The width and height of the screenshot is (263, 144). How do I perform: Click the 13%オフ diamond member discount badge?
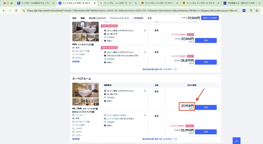pyautogui.click(x=191, y=56)
